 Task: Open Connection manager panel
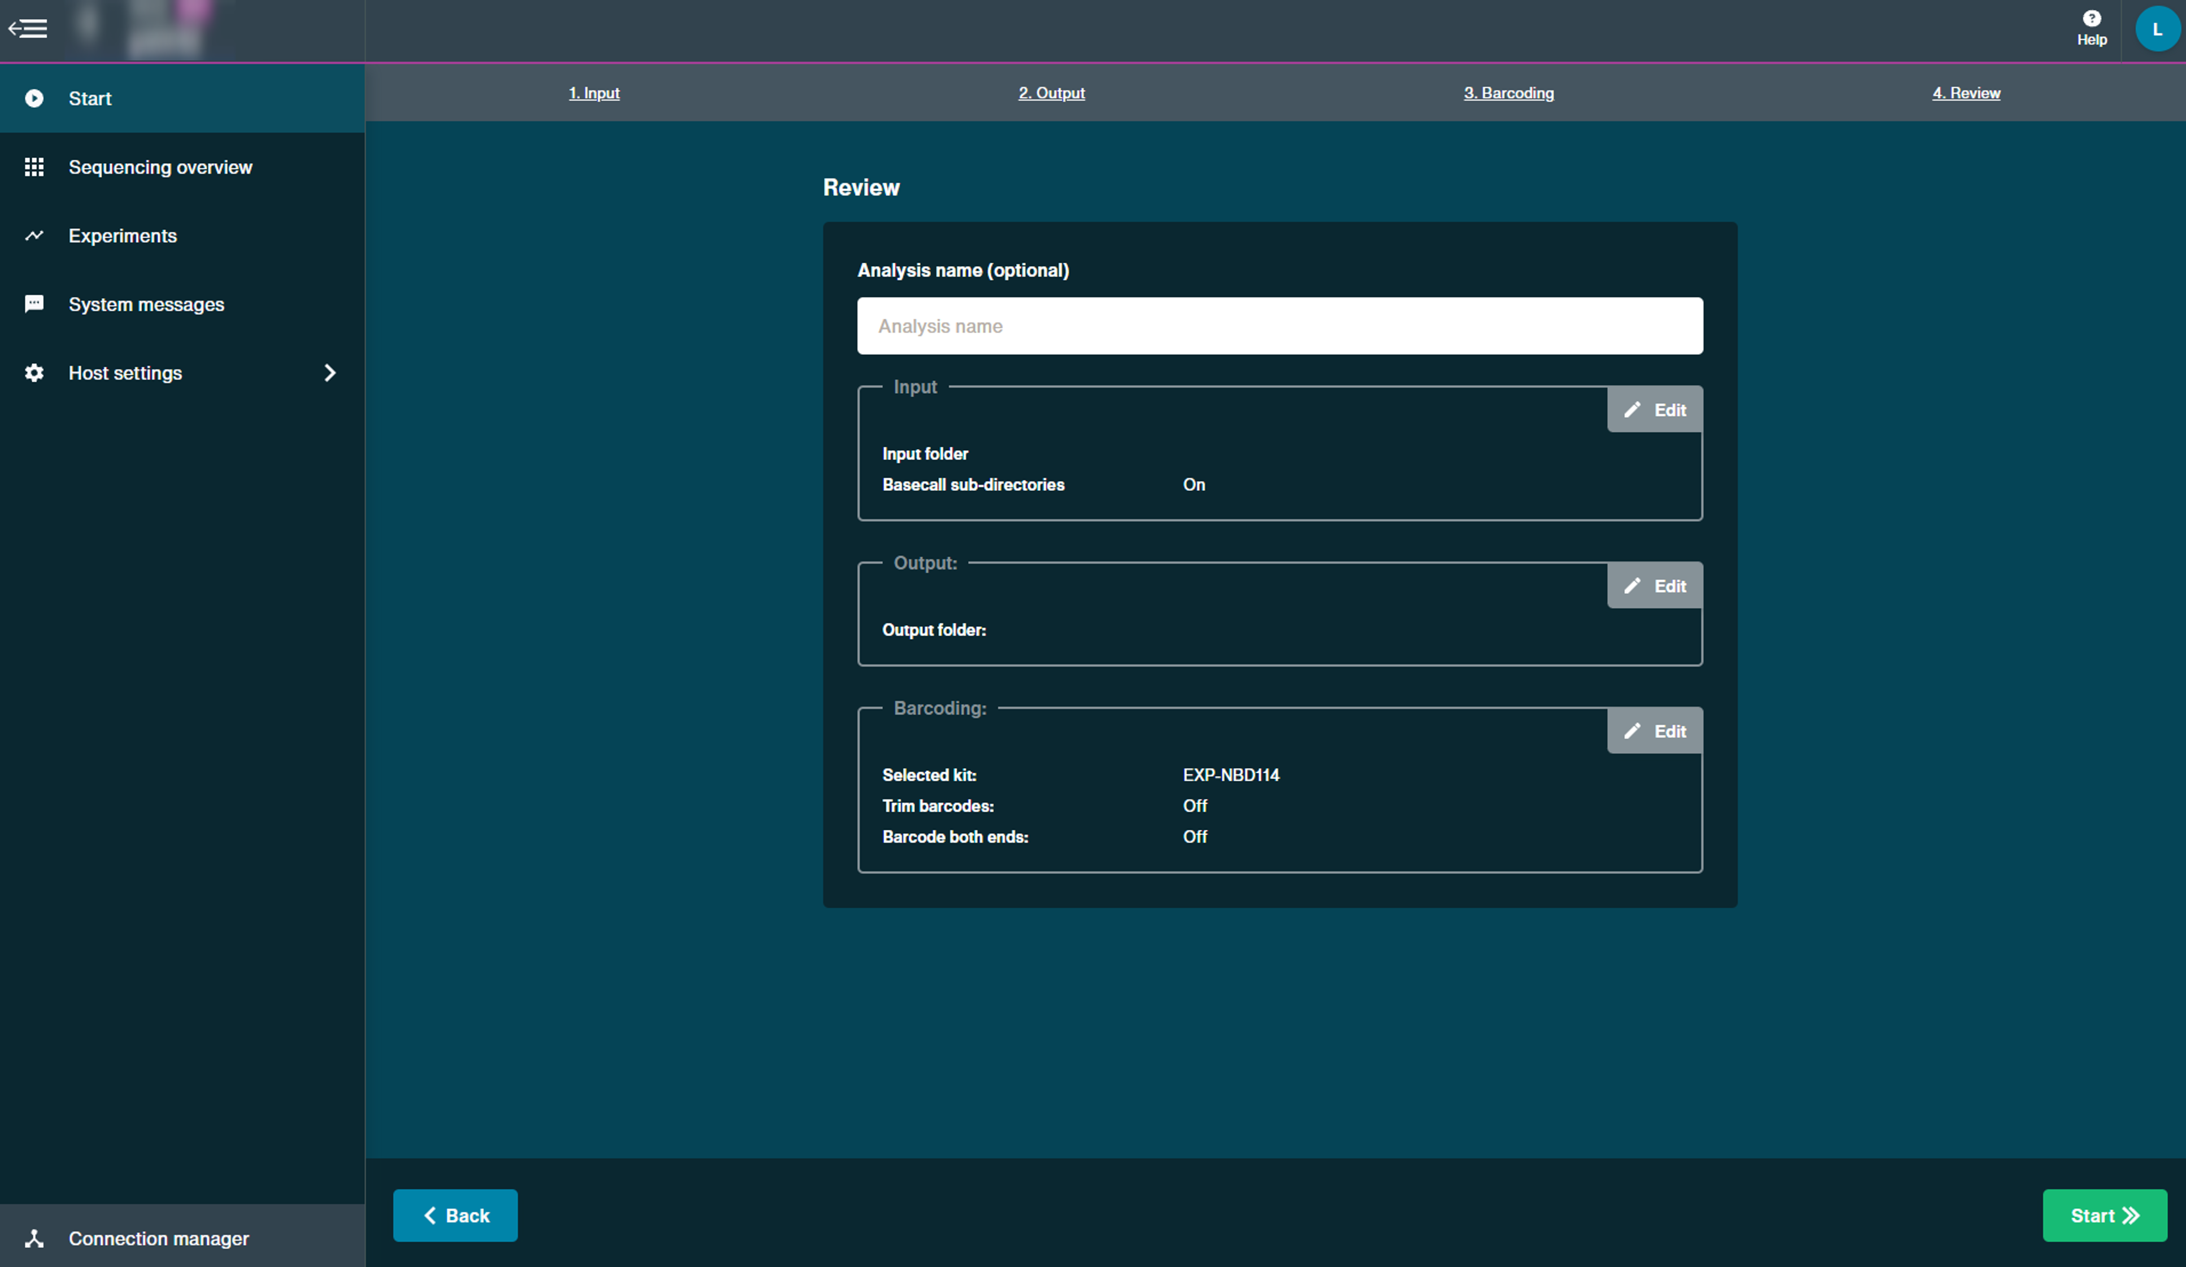(x=158, y=1237)
